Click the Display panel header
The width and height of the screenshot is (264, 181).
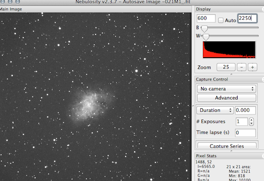click(229, 9)
